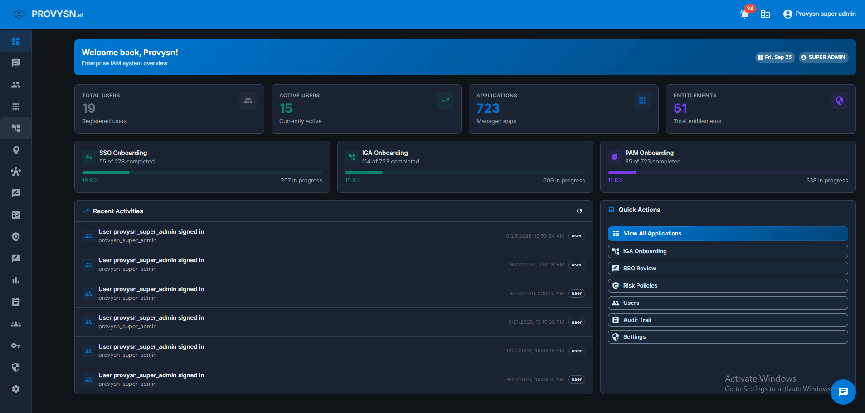Select the sign-in activity from 9/22/2026, 2:01:16 PM
This screenshot has height=413, width=865.
334,264
